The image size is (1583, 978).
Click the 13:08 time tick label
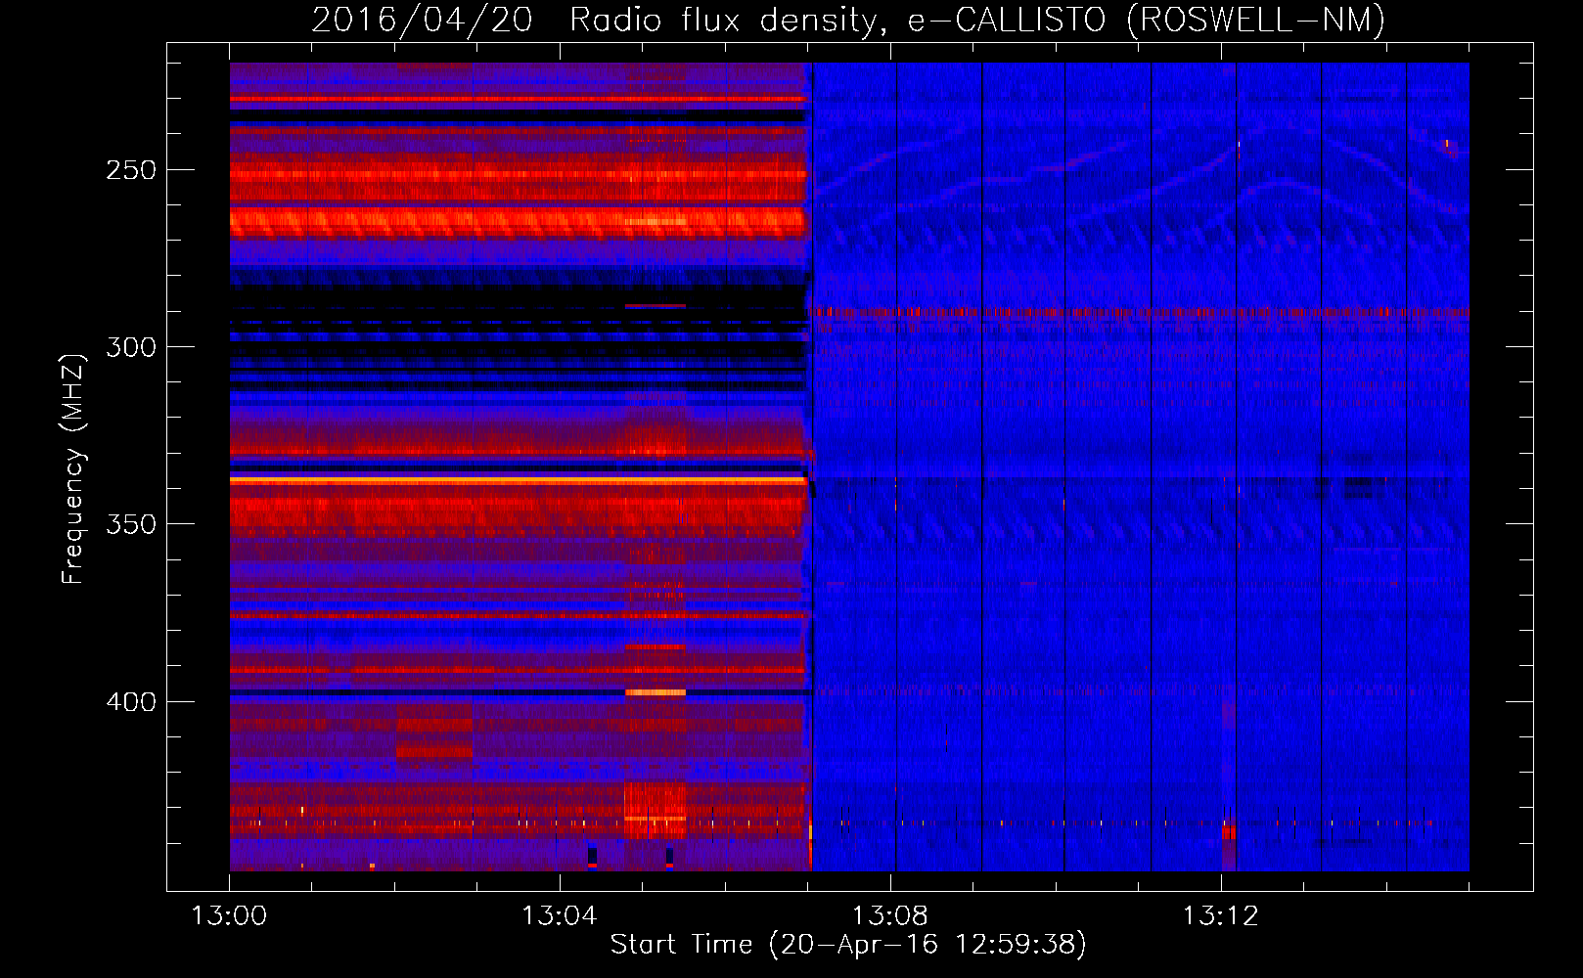point(890,916)
